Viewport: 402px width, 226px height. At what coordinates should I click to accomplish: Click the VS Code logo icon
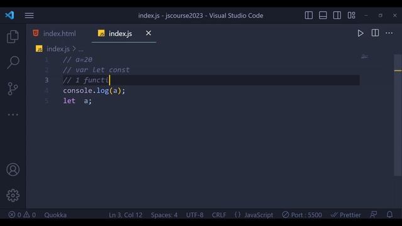10,15
